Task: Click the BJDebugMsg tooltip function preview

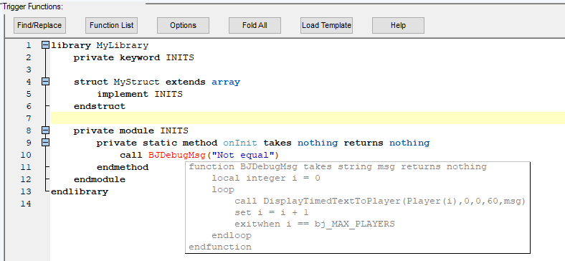Action: [x=358, y=207]
